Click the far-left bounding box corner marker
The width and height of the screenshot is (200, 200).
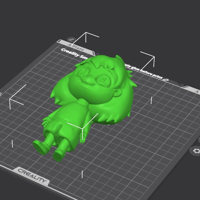coord(10,99)
